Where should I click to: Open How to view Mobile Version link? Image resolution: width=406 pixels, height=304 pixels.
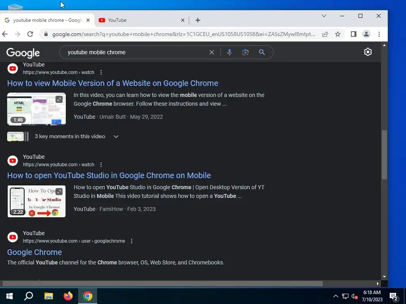(x=113, y=83)
